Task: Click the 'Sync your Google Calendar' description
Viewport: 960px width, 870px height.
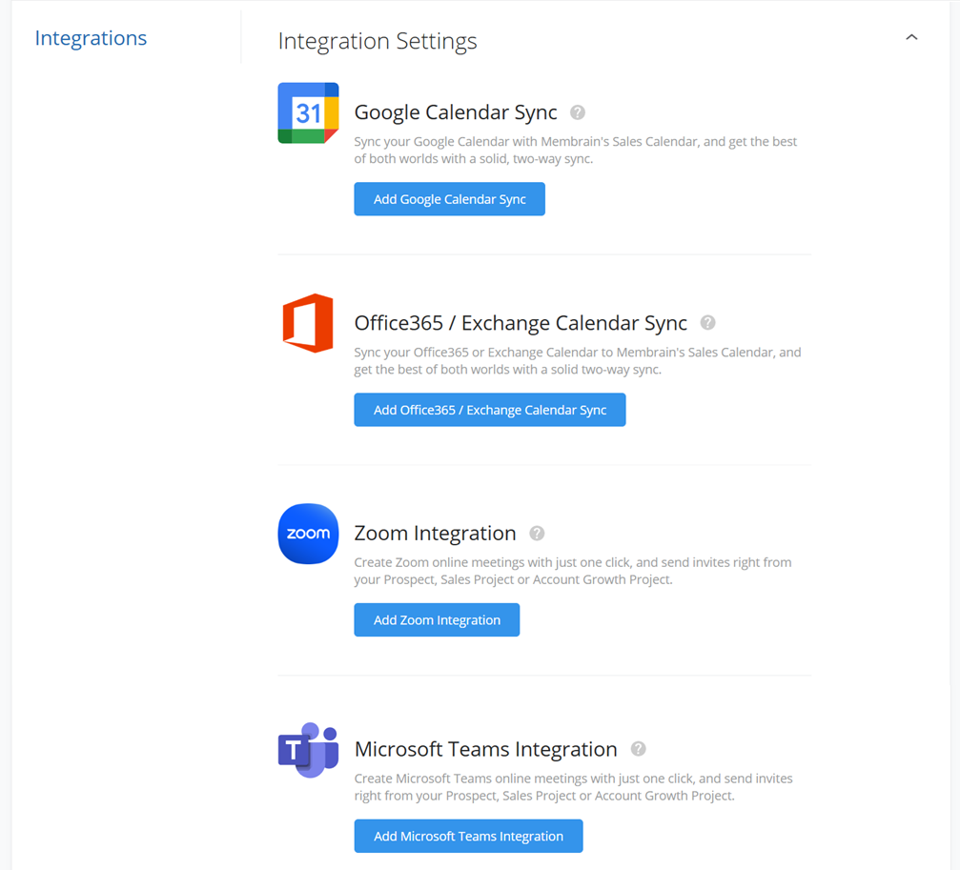Action: click(576, 150)
